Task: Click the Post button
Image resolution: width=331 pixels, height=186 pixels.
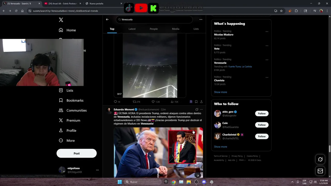Action: pos(77,153)
